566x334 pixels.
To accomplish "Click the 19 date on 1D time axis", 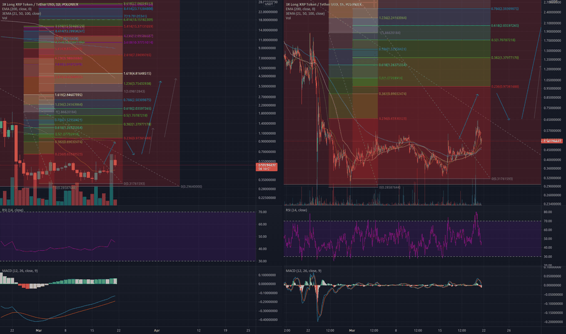I will coord(225,330).
